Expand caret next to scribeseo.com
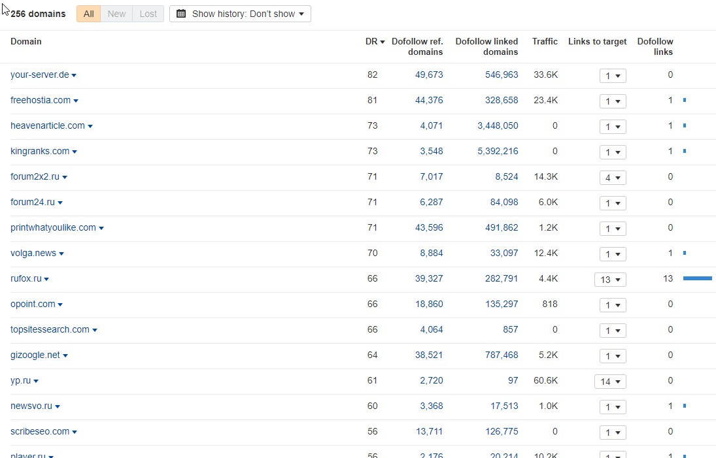The width and height of the screenshot is (716, 458). (x=75, y=433)
